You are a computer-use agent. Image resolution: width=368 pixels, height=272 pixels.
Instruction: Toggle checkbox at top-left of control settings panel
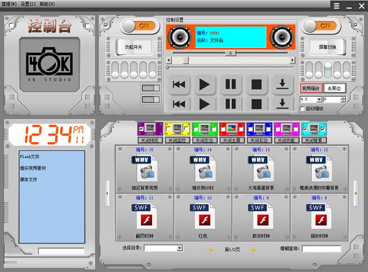(106, 25)
